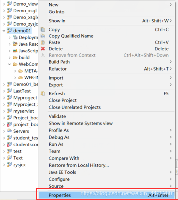Open the Debug As submenu
Screen dimensions: 178x200
[107, 137]
